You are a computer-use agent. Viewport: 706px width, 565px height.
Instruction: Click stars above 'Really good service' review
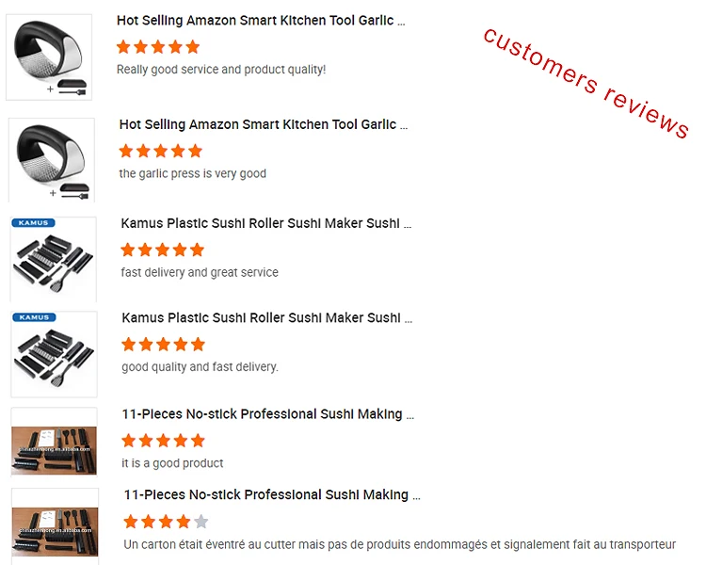tap(158, 47)
